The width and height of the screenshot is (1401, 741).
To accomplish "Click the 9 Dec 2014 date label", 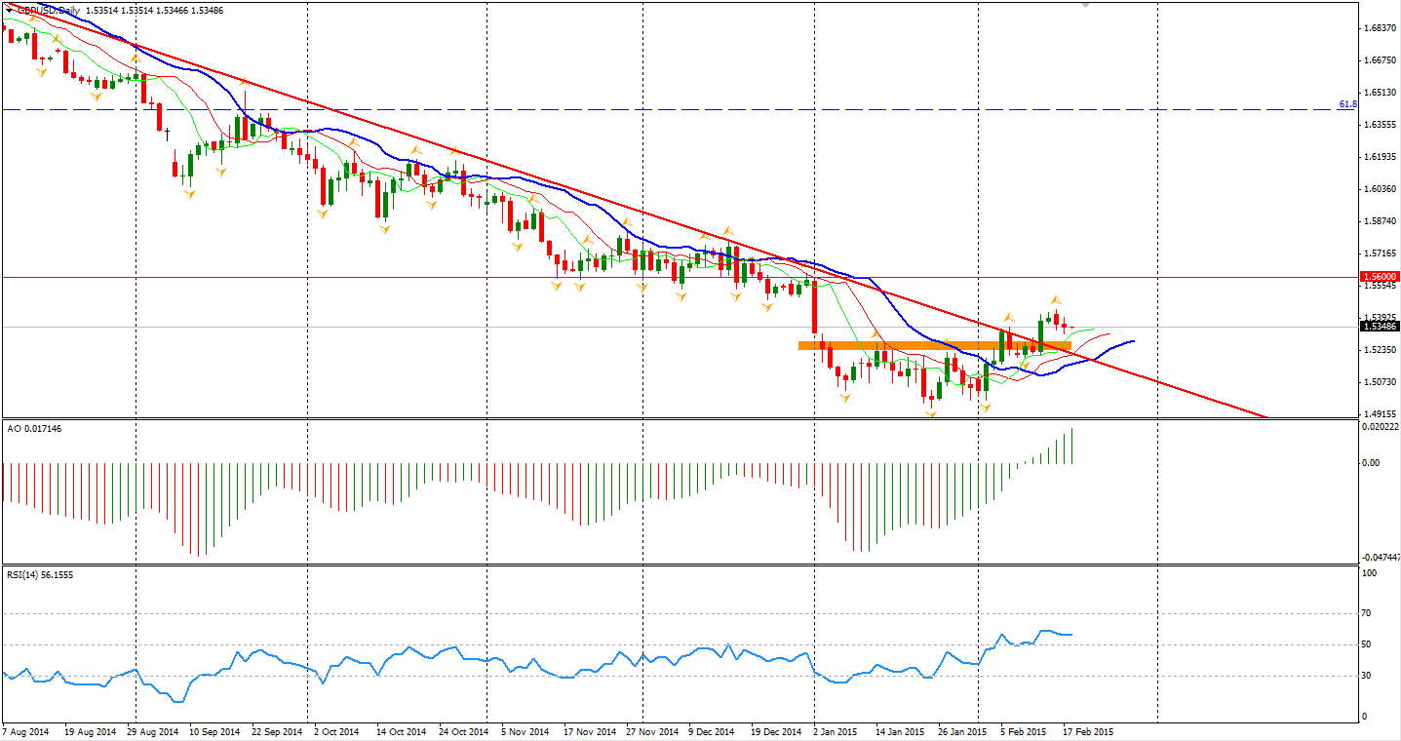I will pyautogui.click(x=713, y=730).
